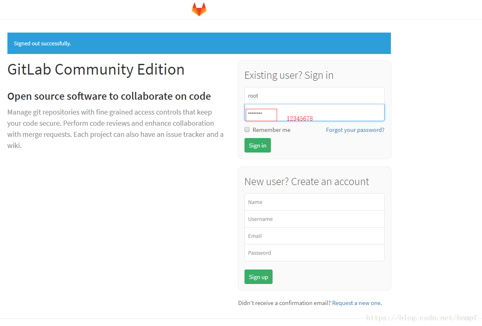Select the Name field for new account
Viewport: 482px width, 326px height.
[x=315, y=202]
